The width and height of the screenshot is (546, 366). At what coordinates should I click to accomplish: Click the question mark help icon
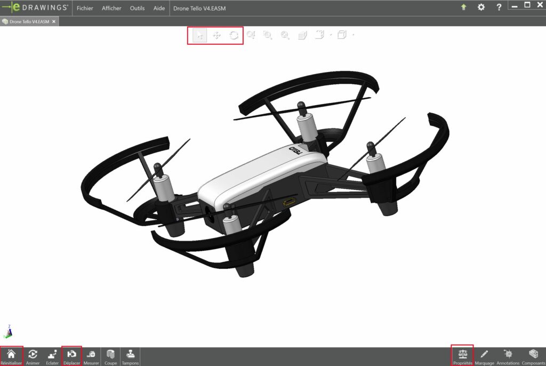tap(499, 7)
